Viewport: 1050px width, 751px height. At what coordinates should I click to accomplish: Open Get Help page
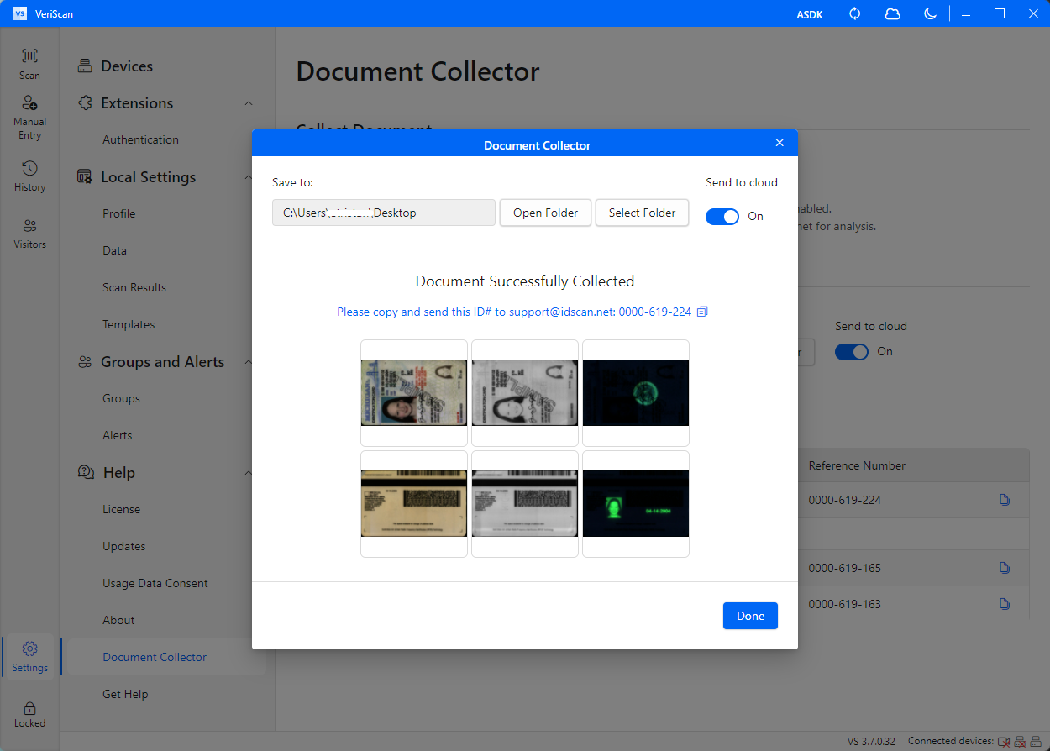[x=125, y=694]
